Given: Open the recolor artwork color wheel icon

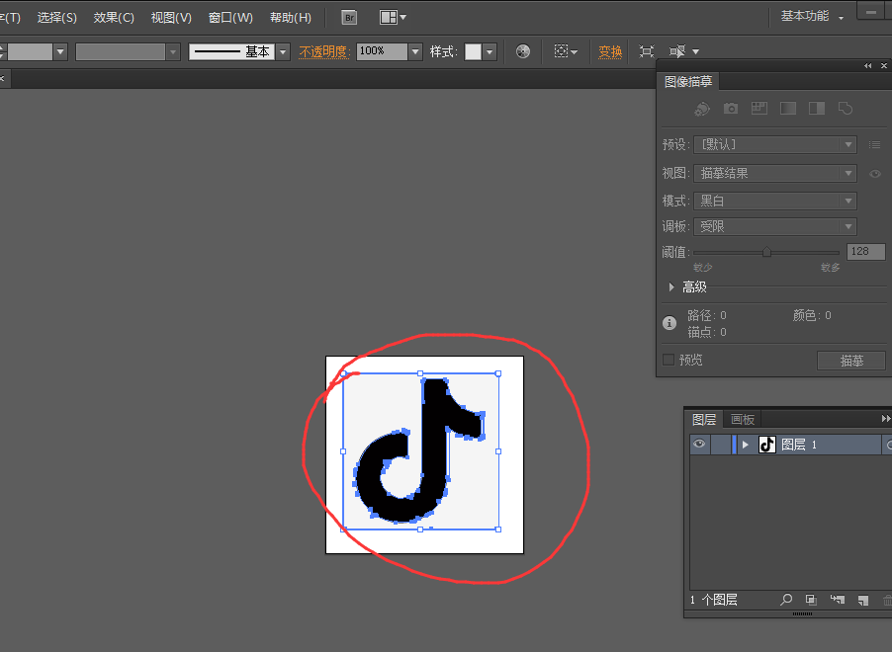Looking at the screenshot, I should pos(523,51).
